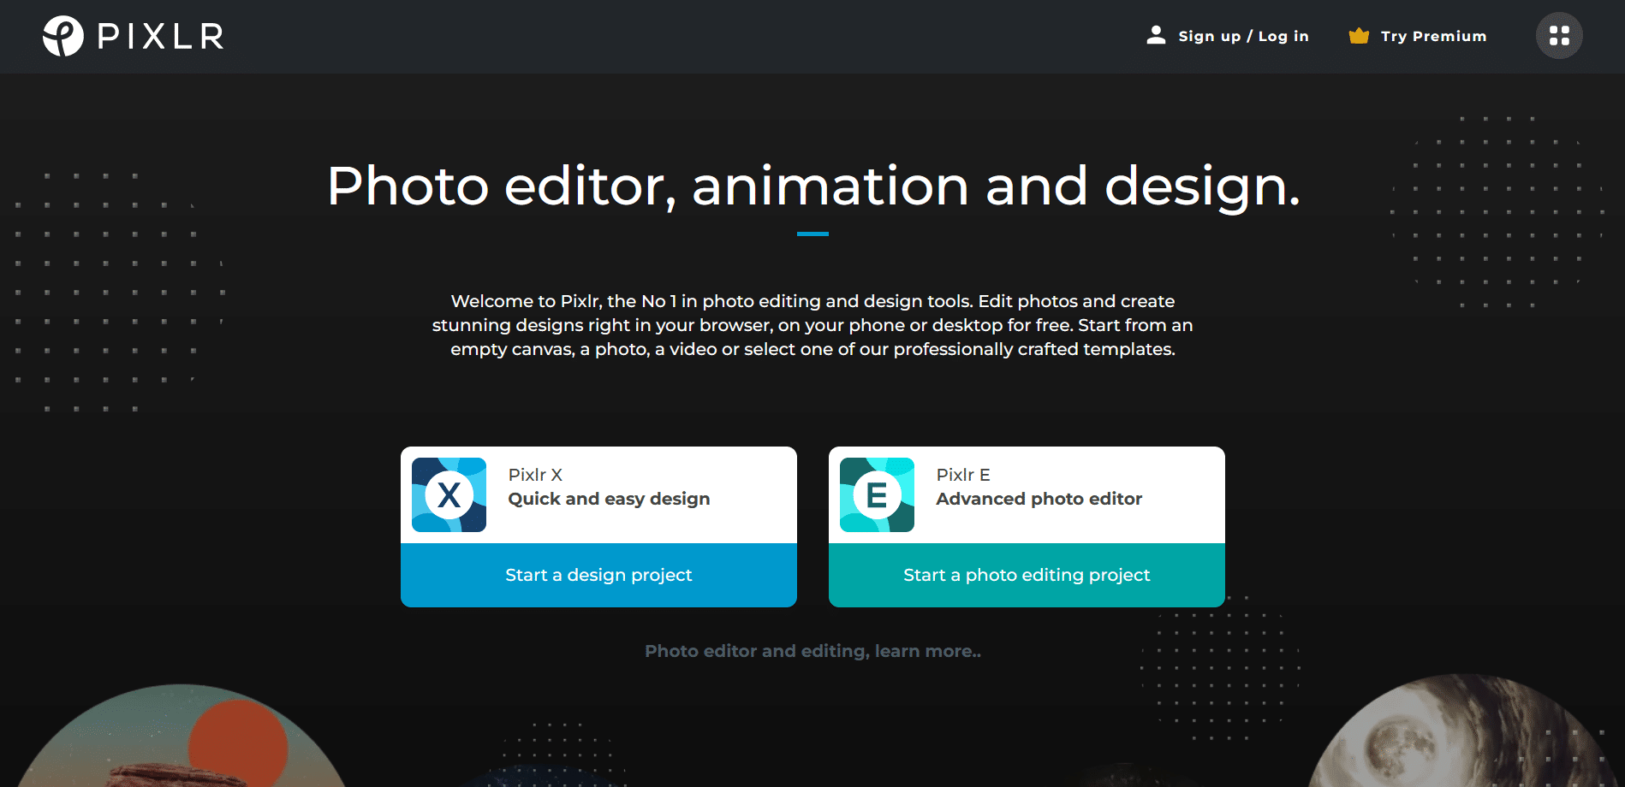Open Sign up / Log in

(1243, 36)
